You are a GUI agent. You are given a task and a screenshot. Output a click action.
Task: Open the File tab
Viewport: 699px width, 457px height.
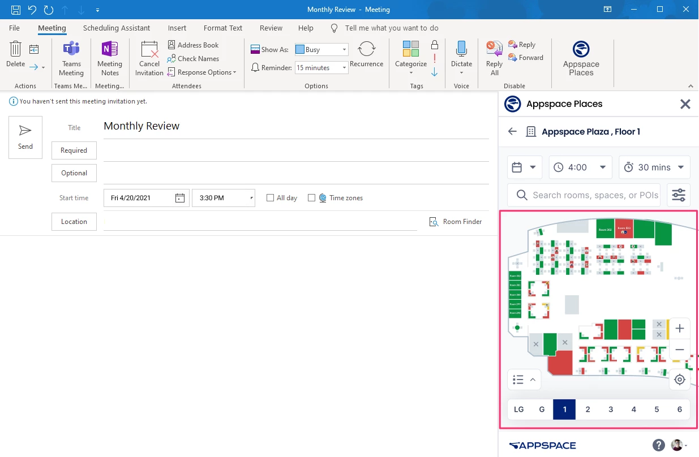click(14, 28)
